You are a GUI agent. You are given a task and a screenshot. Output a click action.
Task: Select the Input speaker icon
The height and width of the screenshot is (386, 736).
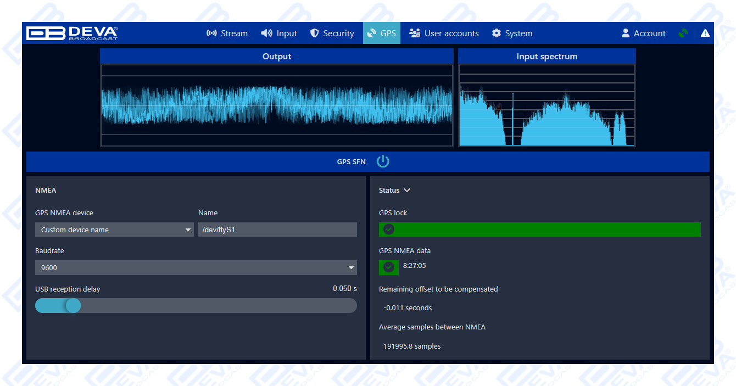[266, 33]
